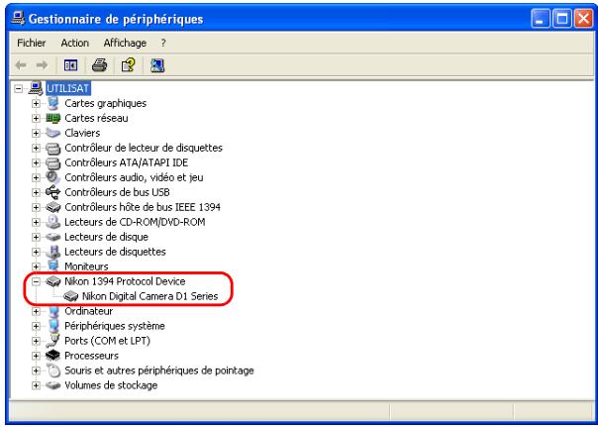Toggle the console tree pane icon
The width and height of the screenshot is (598, 427).
[x=70, y=65]
